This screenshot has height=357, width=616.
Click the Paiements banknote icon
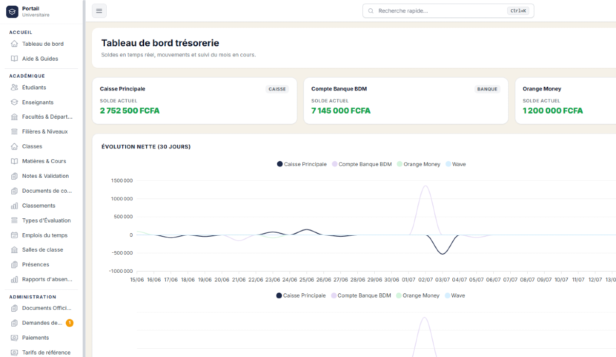click(14, 337)
